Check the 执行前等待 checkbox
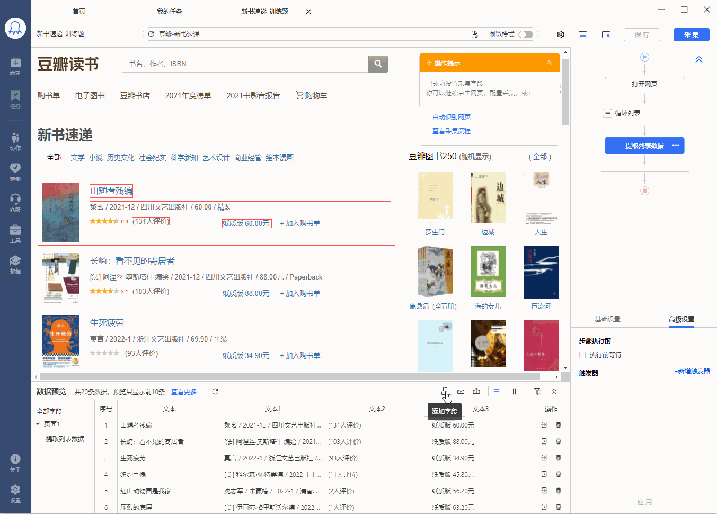 [582, 355]
